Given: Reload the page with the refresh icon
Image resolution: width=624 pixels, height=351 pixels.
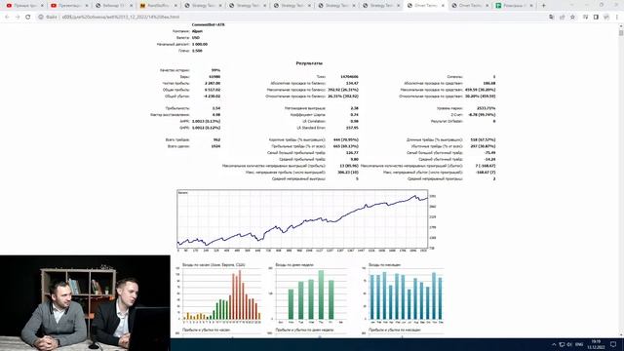Looking at the screenshot, I should pos(28,18).
